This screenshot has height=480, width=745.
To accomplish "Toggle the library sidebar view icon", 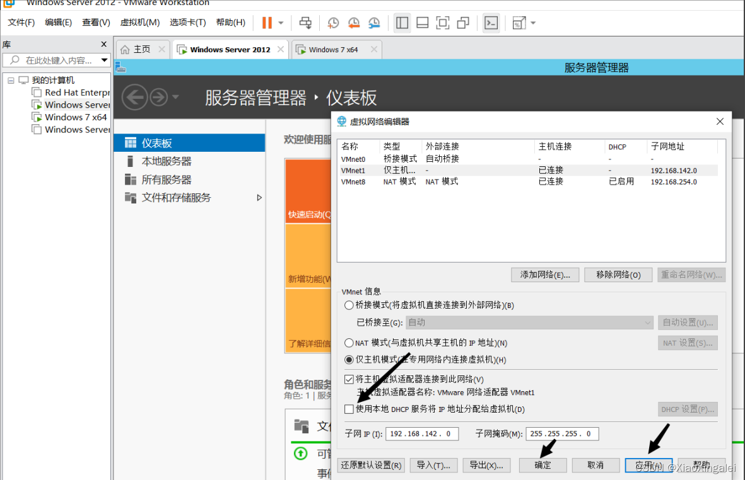I will [402, 23].
